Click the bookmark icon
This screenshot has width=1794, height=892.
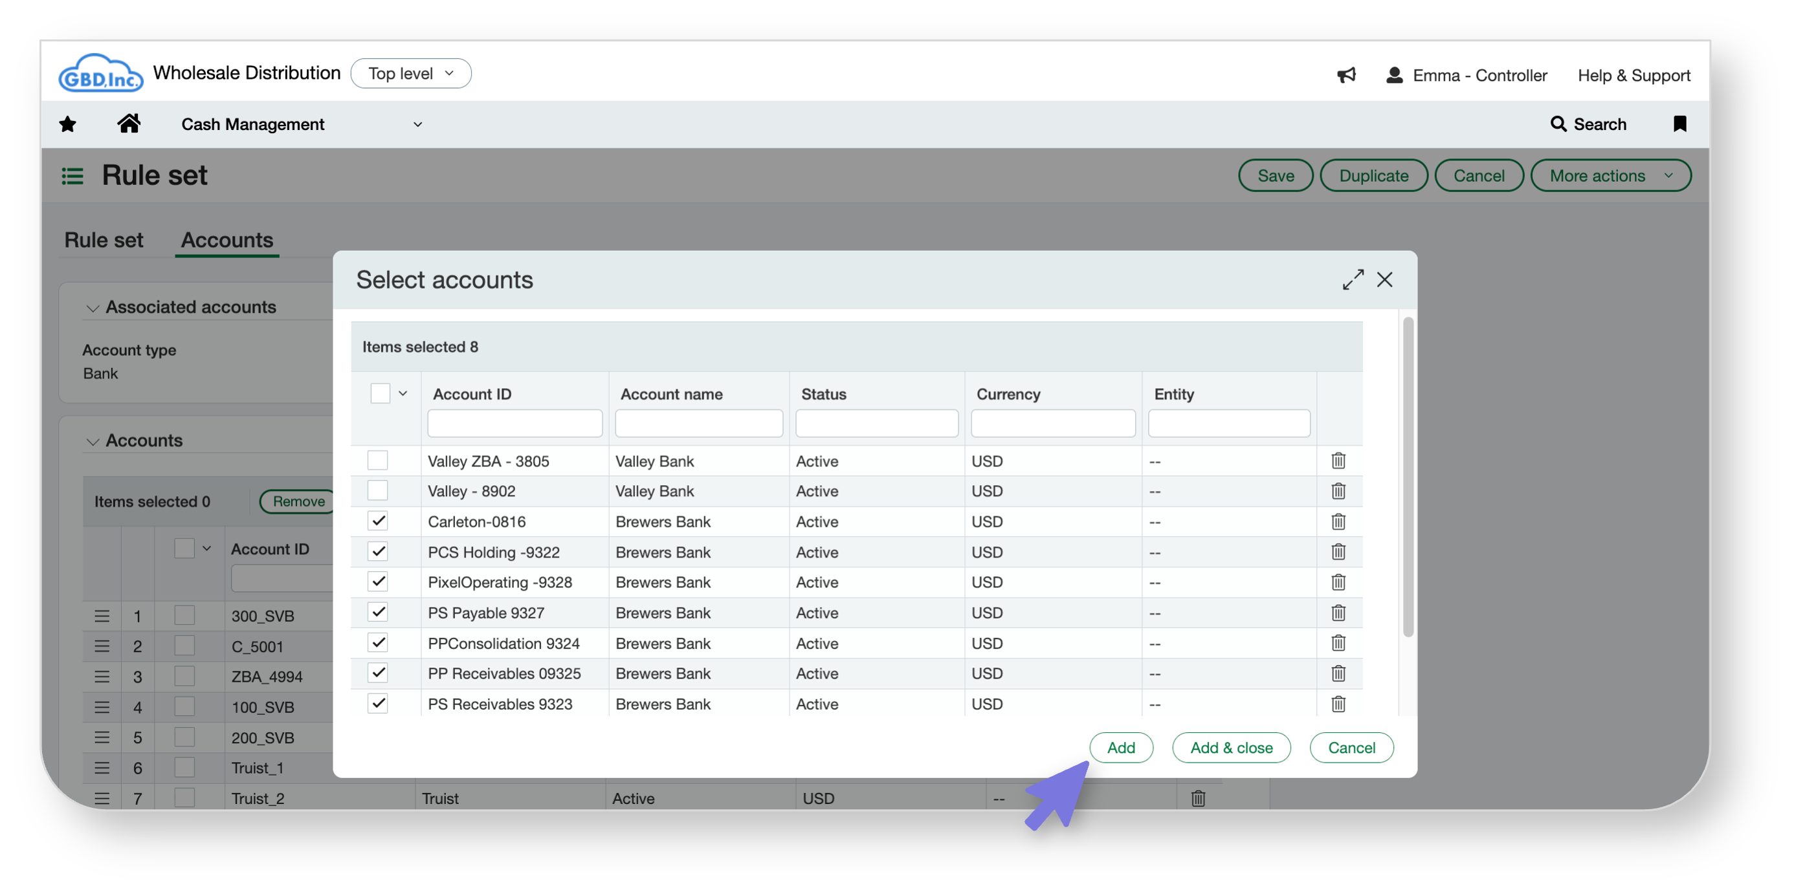point(1680,124)
